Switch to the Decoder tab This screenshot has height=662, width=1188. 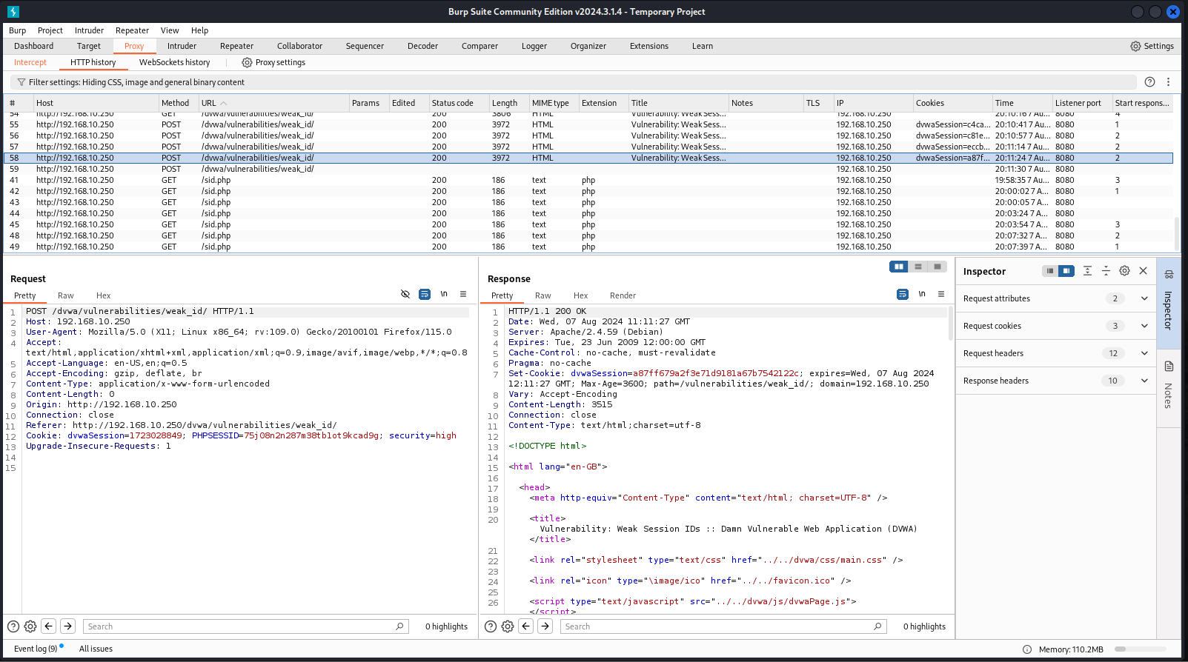coord(422,46)
